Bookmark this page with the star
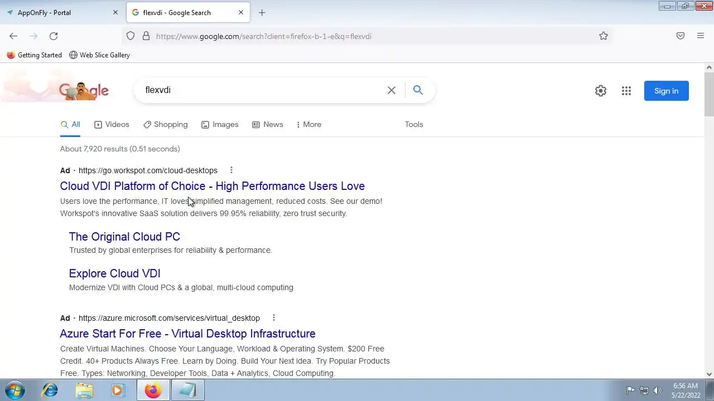Screen dimensions: 714x401 pos(604,36)
